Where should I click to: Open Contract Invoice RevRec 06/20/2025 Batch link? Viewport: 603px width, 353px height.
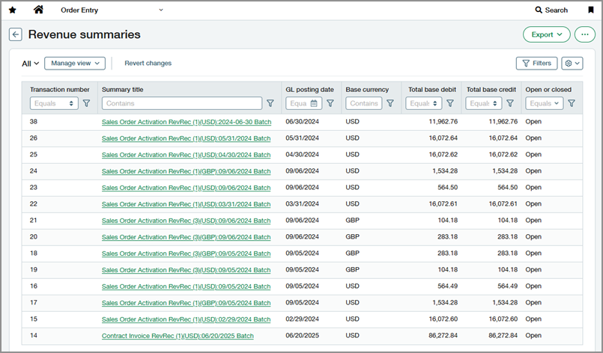[178, 337]
